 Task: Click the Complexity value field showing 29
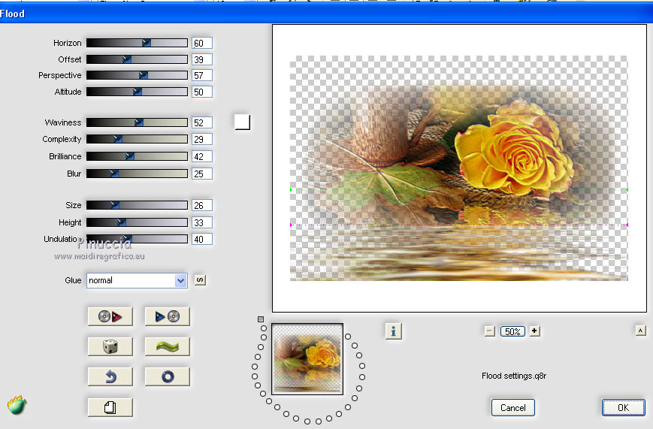pyautogui.click(x=202, y=139)
